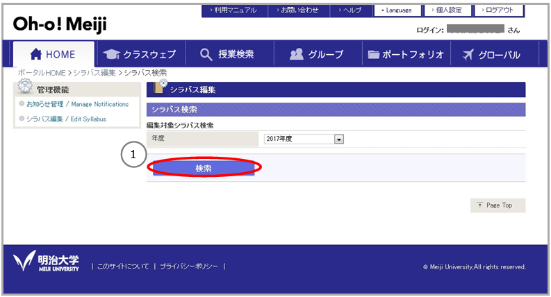Viewport: 551px width, 297px height.
Task: Open このサイトについて footer link
Action: point(123,266)
